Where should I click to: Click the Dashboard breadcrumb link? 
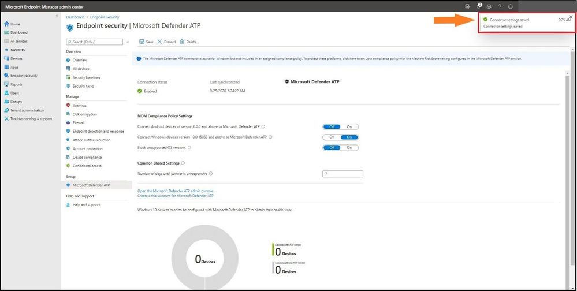75,17
